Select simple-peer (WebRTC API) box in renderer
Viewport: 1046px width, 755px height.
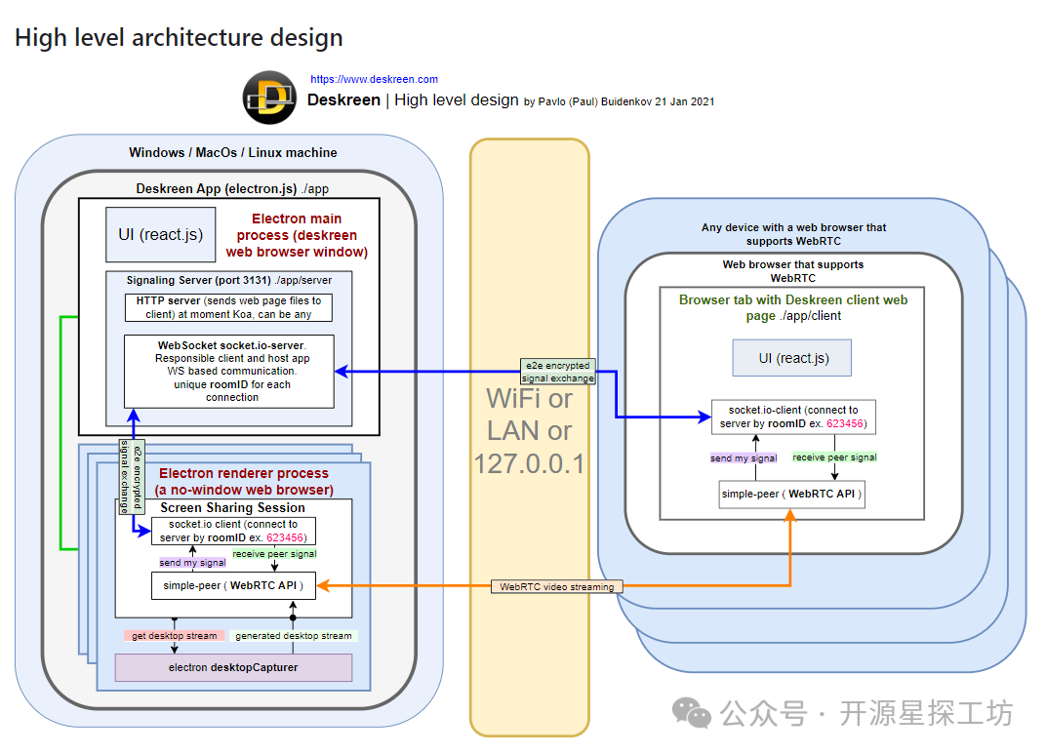coord(233,585)
